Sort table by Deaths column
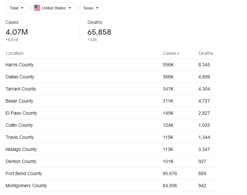 tap(206, 53)
